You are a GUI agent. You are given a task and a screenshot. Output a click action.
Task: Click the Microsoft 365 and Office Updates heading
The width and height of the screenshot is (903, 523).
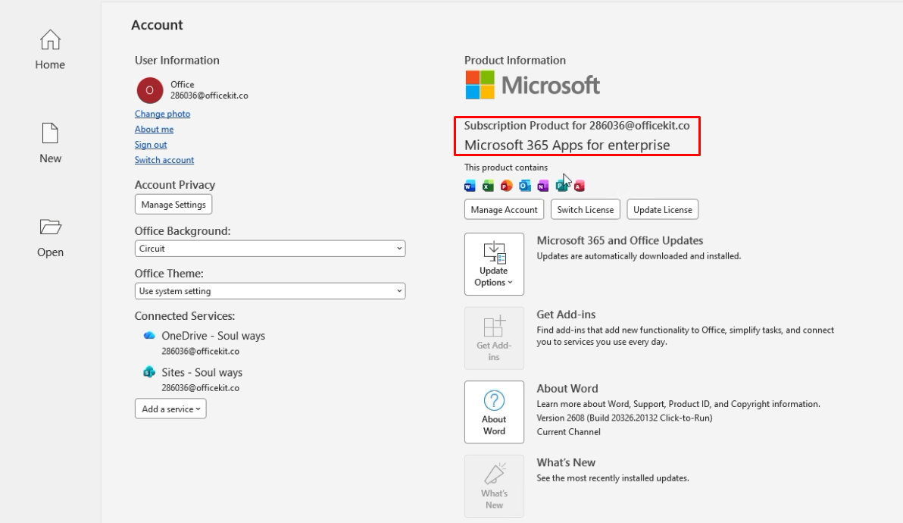coord(620,241)
